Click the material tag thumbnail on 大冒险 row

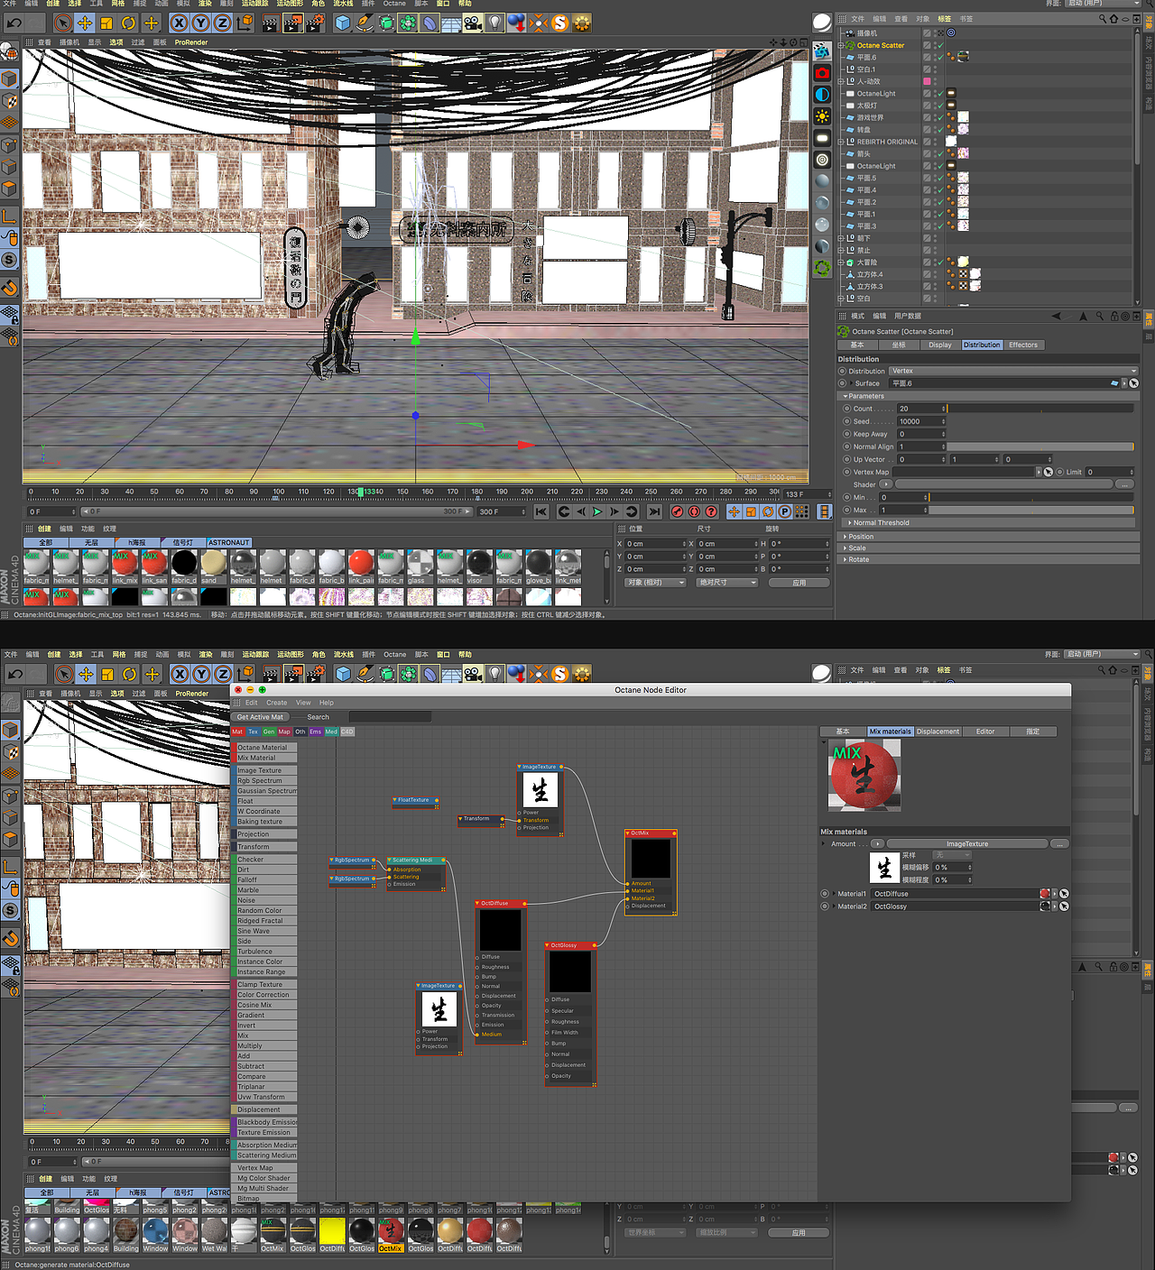(963, 262)
